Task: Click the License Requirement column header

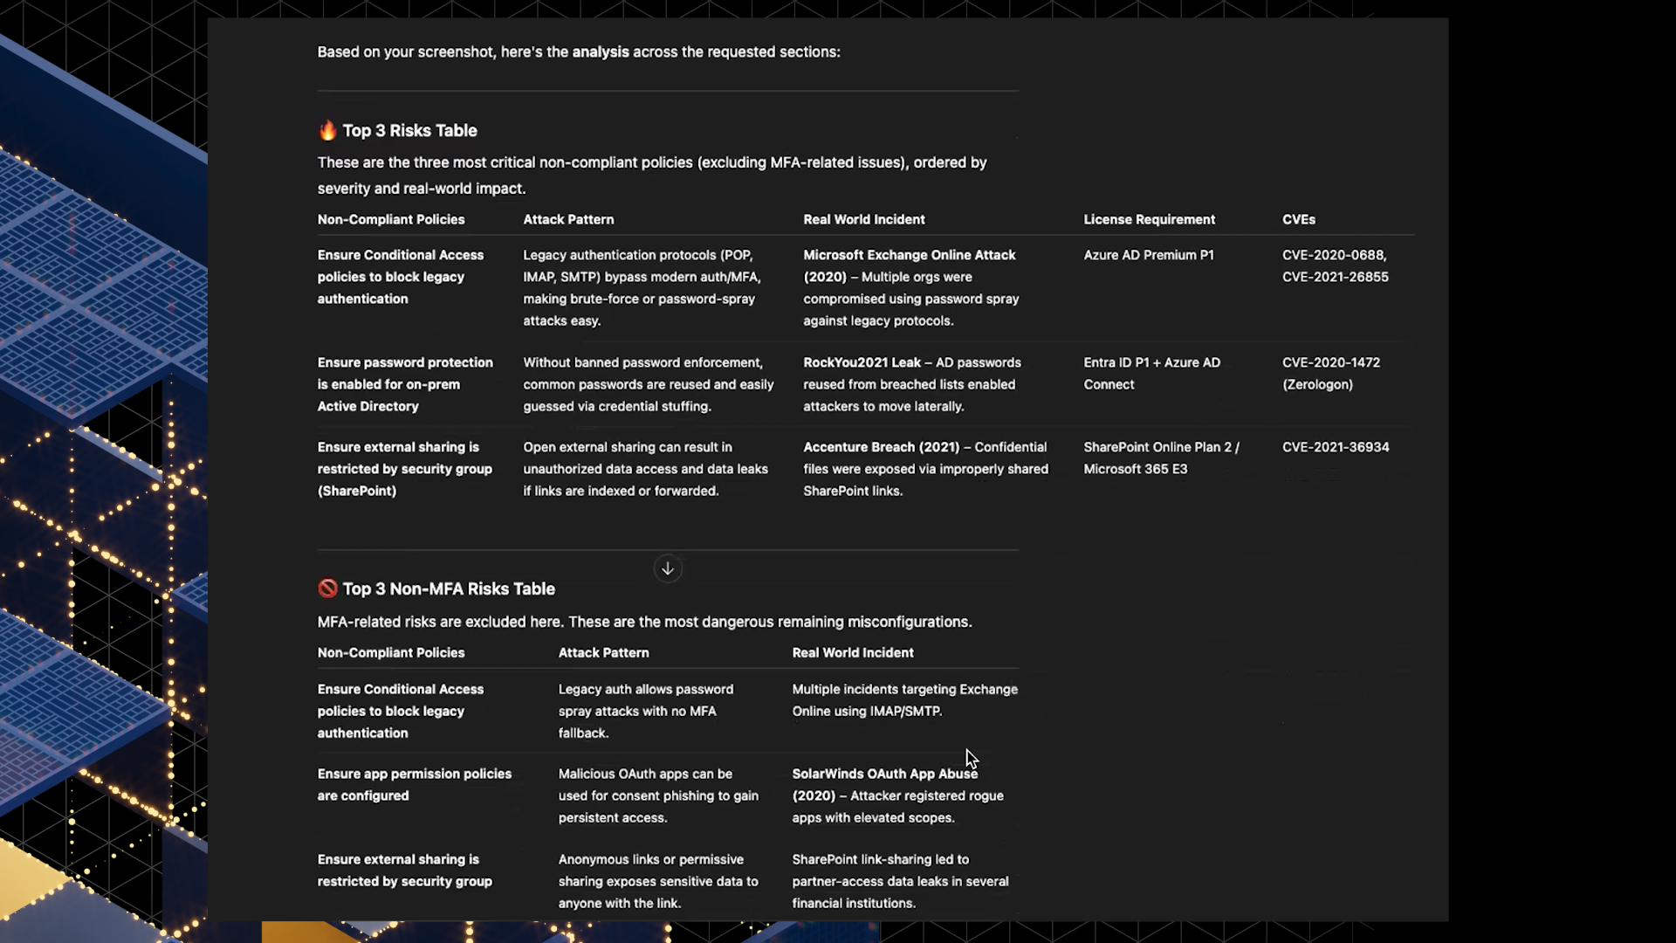Action: point(1150,219)
